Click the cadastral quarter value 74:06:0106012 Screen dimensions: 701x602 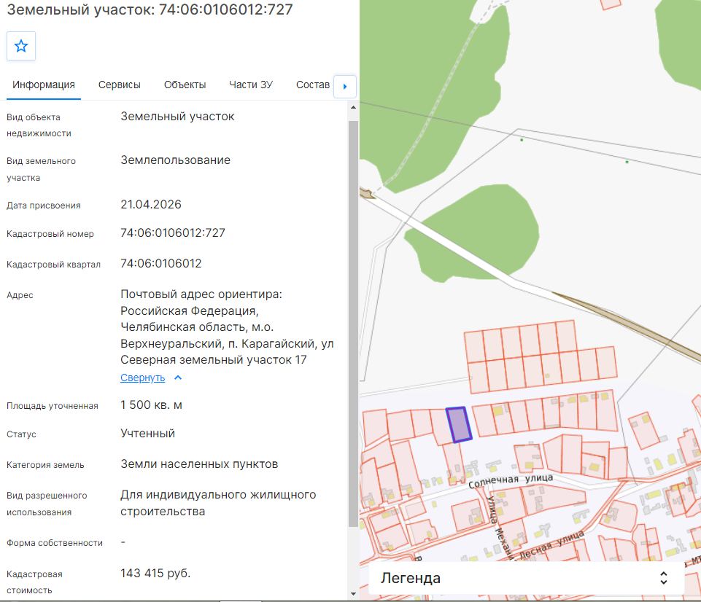[x=161, y=264]
